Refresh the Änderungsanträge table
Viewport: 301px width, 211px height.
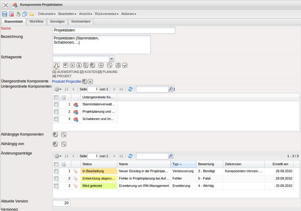130,156
